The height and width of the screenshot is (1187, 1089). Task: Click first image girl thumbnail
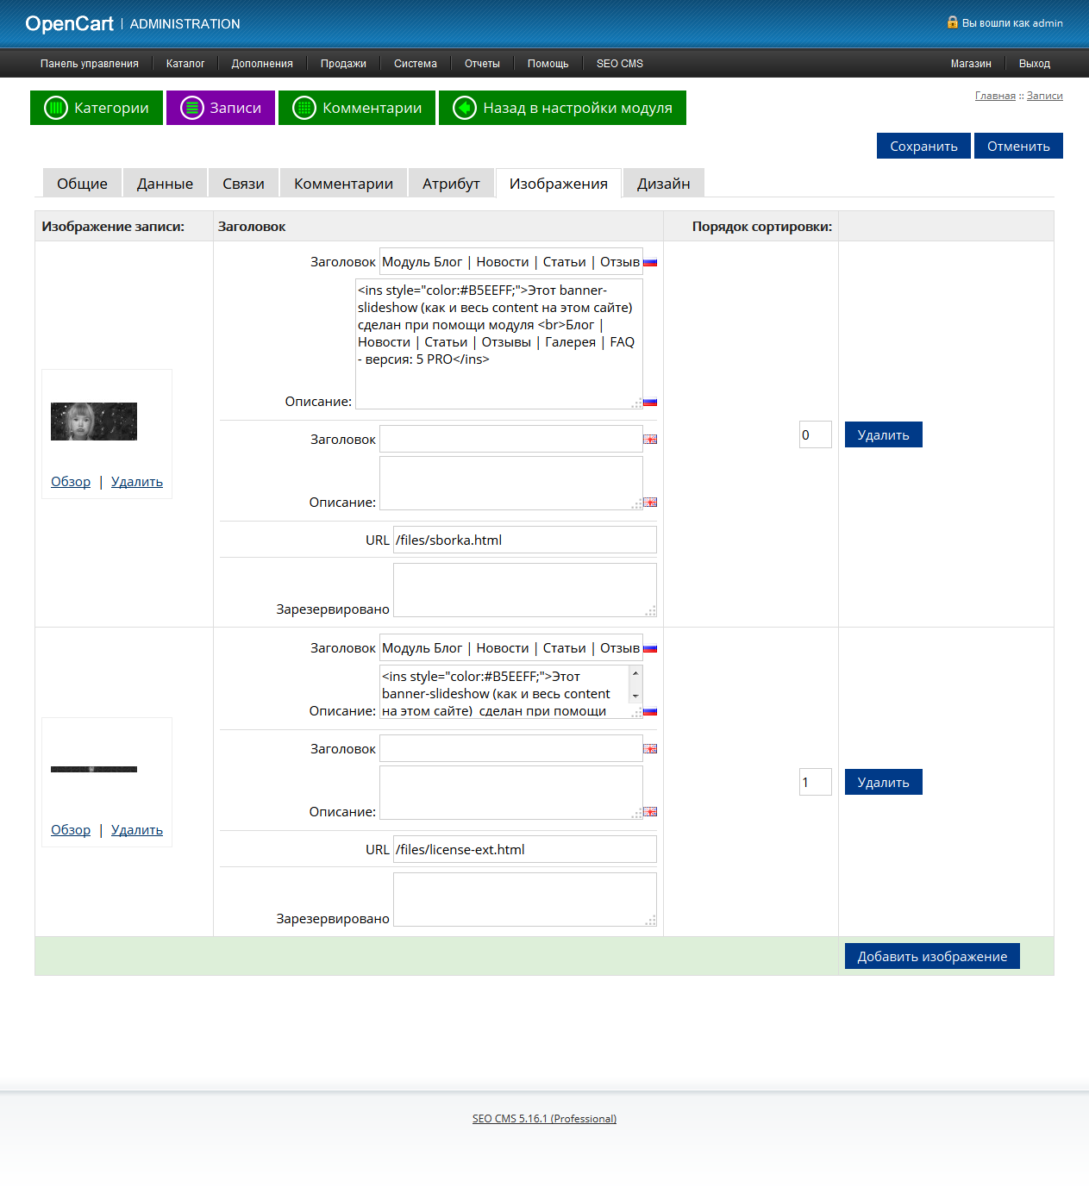tap(94, 422)
